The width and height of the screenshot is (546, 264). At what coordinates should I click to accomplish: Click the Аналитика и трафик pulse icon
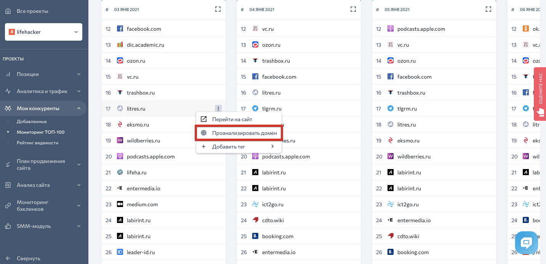[8, 91]
